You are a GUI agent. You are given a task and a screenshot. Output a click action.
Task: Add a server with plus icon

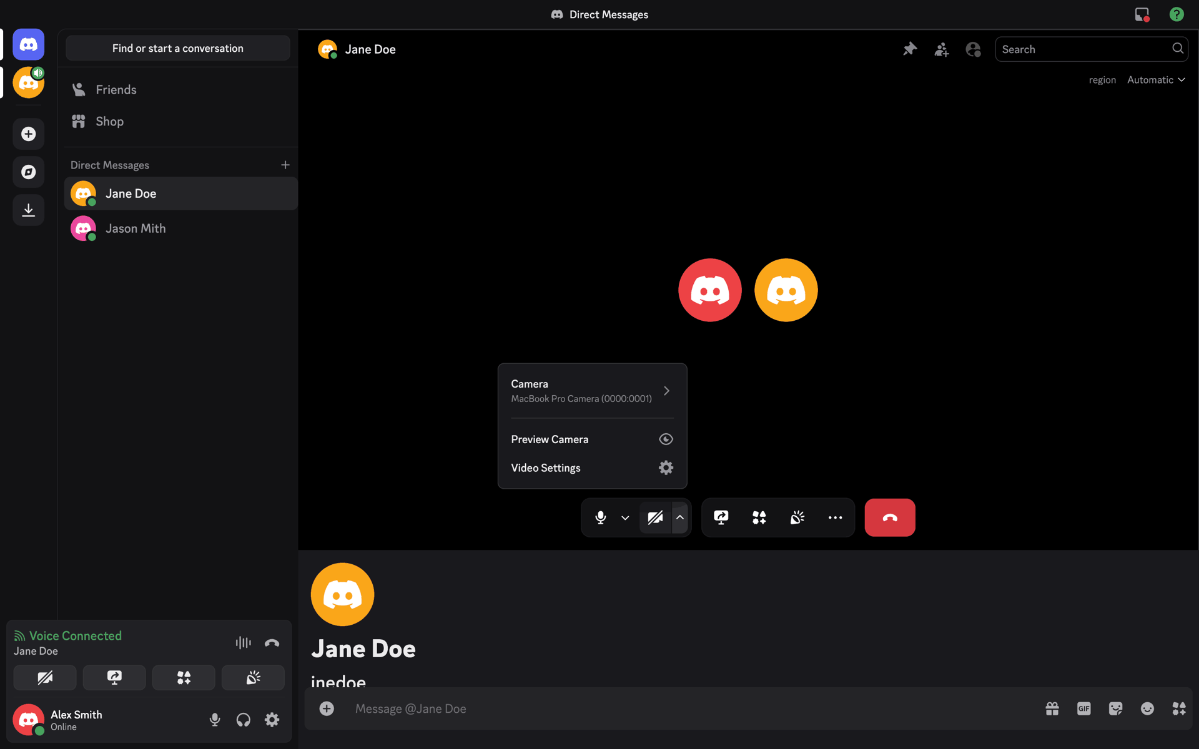point(28,134)
